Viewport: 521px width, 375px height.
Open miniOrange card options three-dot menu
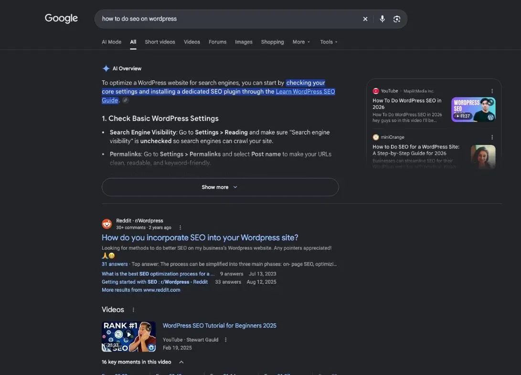point(492,137)
